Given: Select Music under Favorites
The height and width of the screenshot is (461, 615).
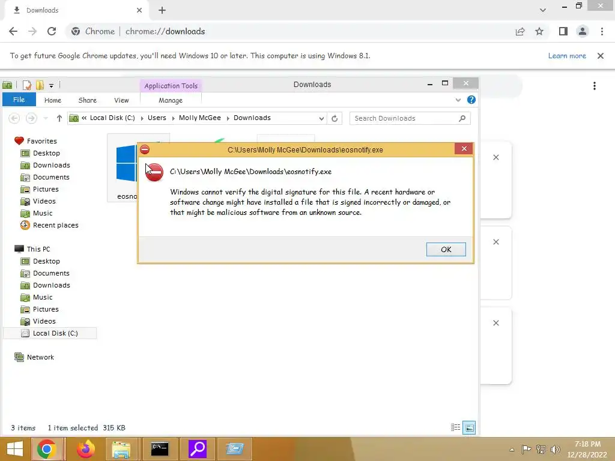Looking at the screenshot, I should (x=43, y=213).
